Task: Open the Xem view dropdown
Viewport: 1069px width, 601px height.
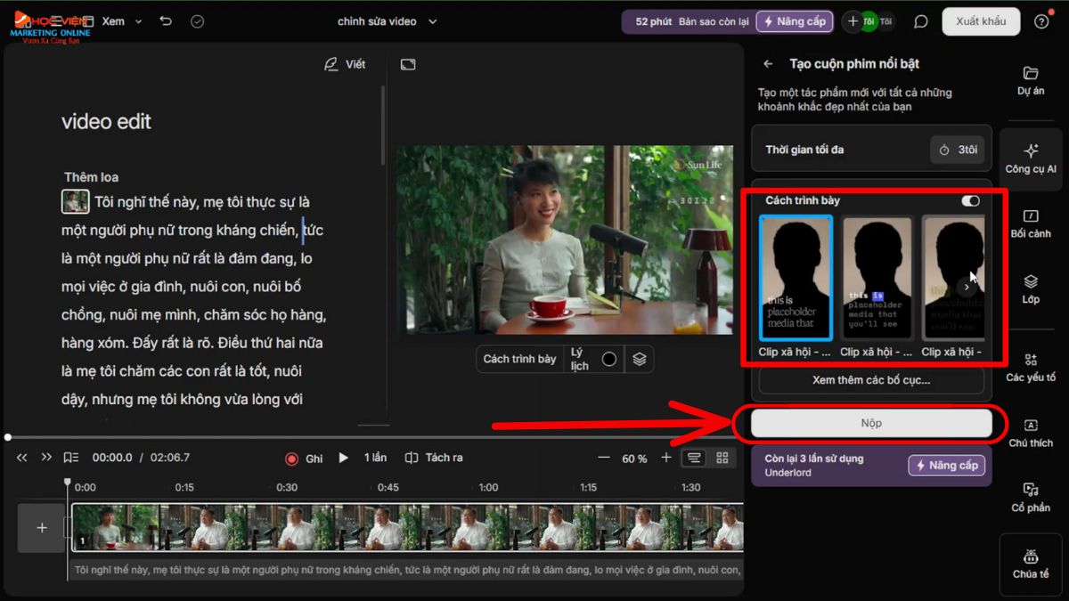Action: tap(121, 21)
